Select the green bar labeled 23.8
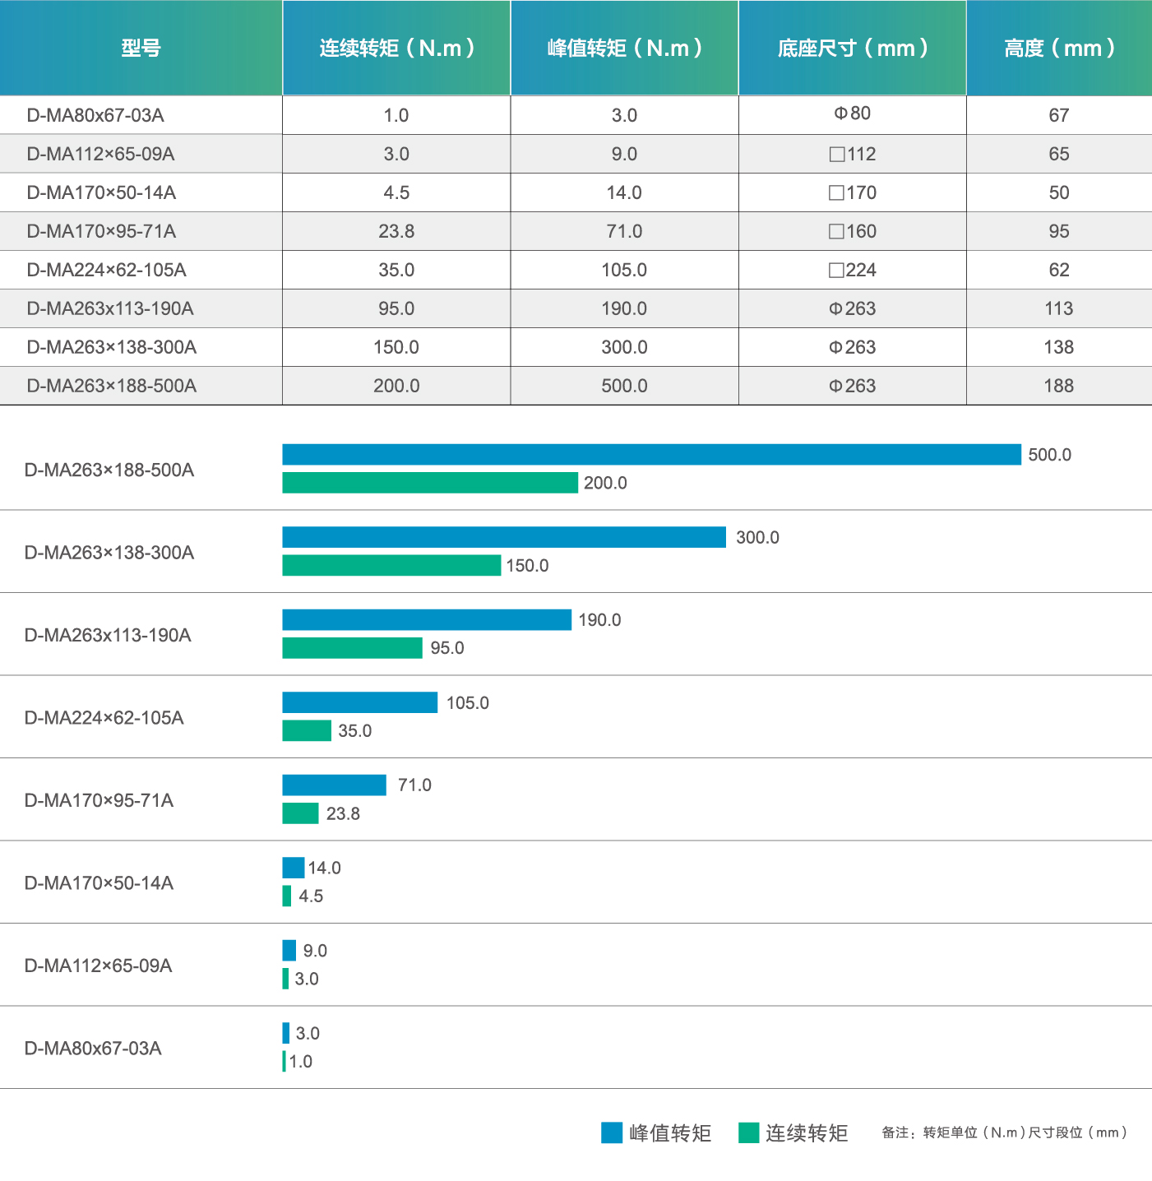 [x=300, y=813]
